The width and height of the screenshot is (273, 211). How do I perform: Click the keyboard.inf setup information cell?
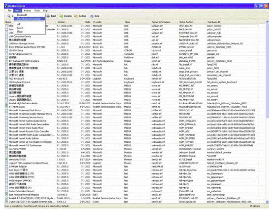[158, 82]
